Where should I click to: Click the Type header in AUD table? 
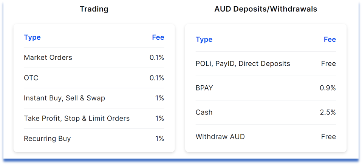204,40
